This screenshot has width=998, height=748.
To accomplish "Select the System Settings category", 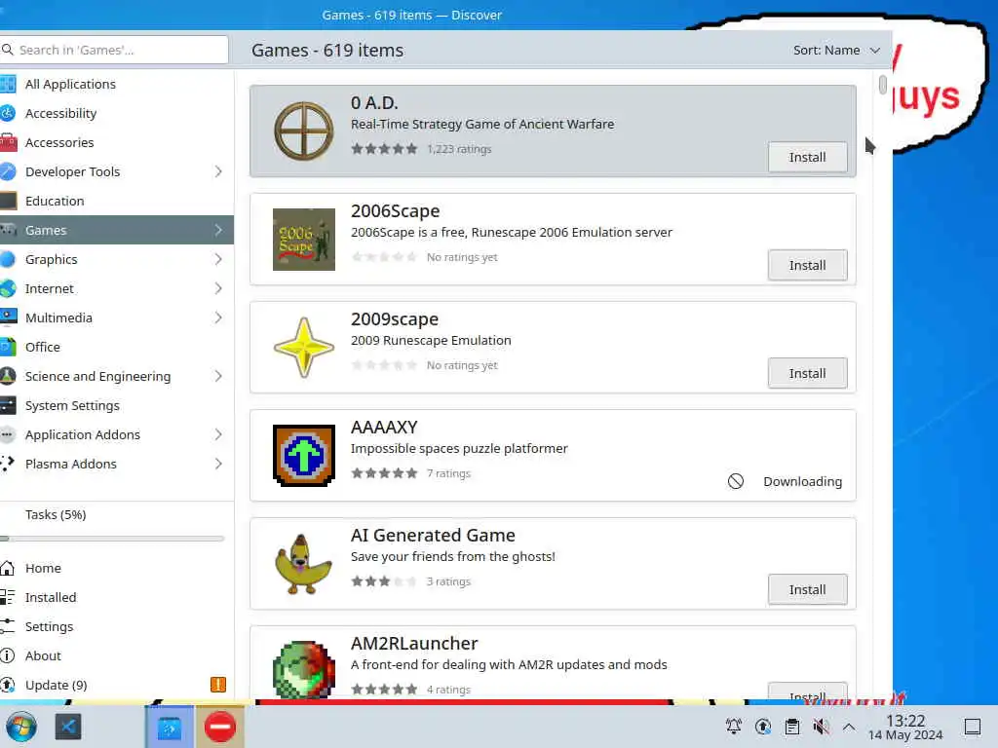I will (x=117, y=406).
